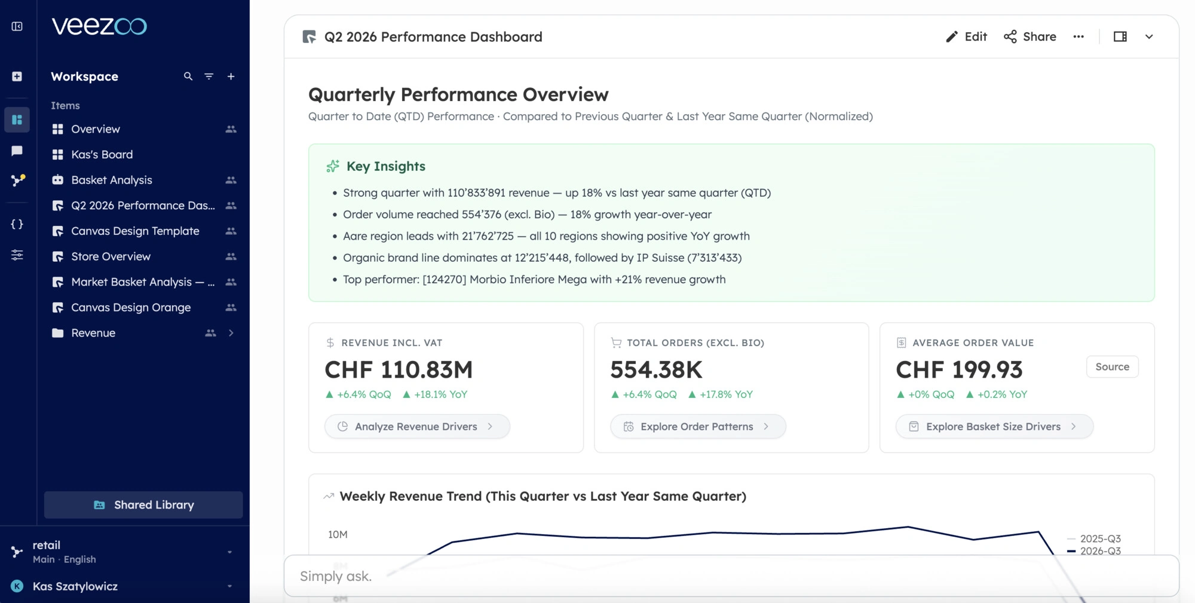Click shared users icon next to Revenue folder

pyautogui.click(x=210, y=333)
